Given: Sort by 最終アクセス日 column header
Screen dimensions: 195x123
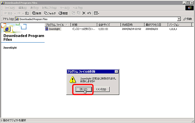Looking at the screenshot, I should (x=156, y=25).
